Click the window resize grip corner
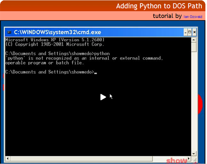The width and height of the screenshot is (207, 164). coord(194,159)
